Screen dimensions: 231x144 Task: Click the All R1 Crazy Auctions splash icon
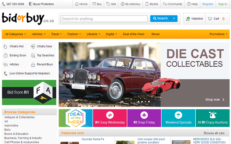(x=213, y=115)
